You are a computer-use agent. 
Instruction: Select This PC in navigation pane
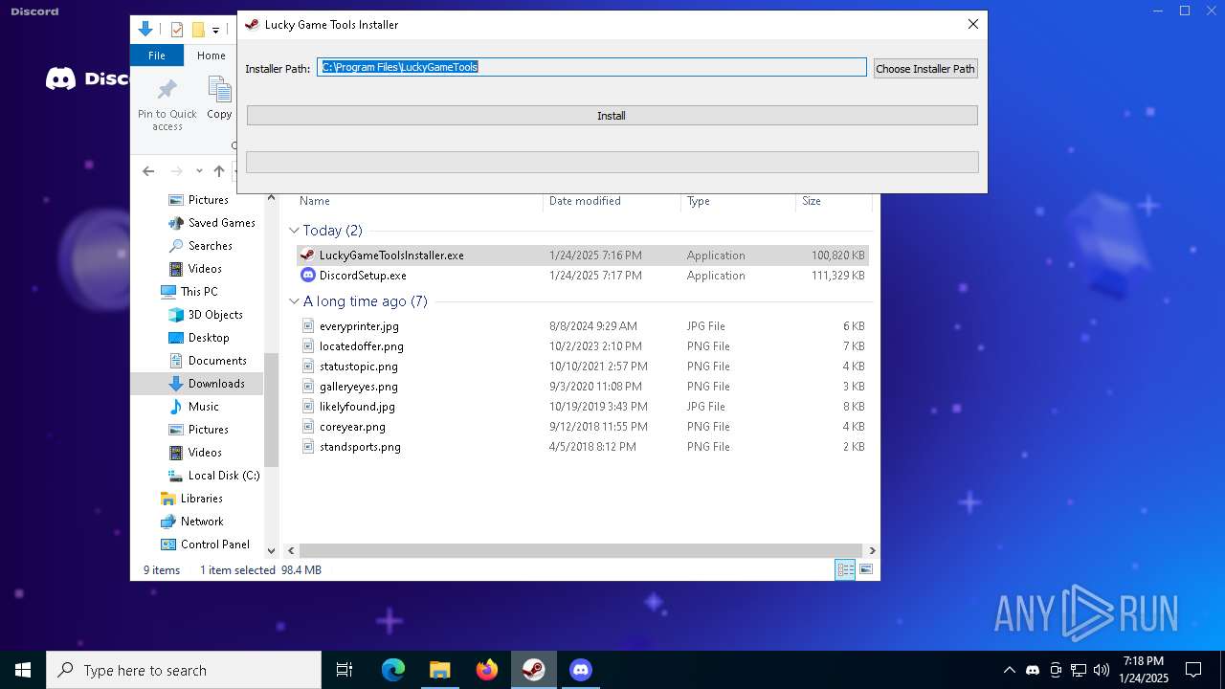tap(198, 292)
